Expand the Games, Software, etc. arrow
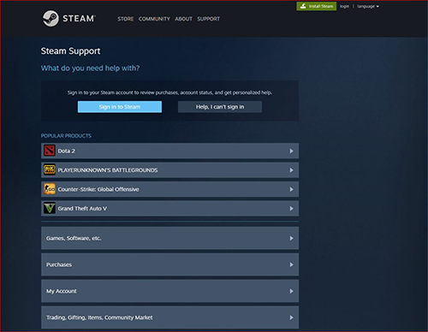This screenshot has height=332, width=428. [x=291, y=238]
